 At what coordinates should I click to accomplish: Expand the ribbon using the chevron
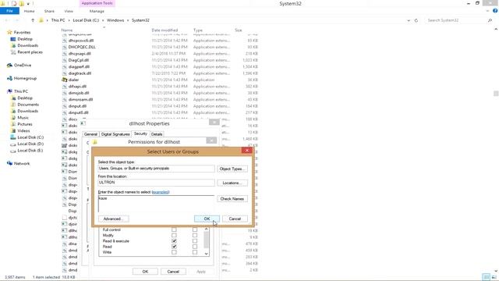point(488,11)
